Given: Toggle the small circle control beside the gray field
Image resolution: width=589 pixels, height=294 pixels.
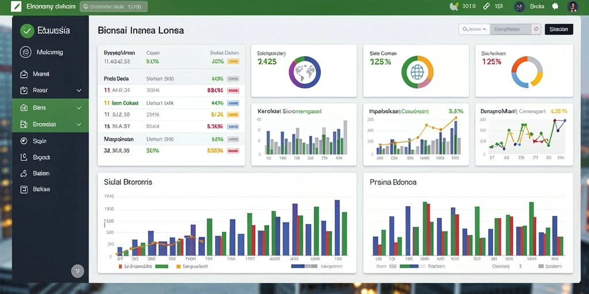Looking at the screenshot, I should coord(536,29).
